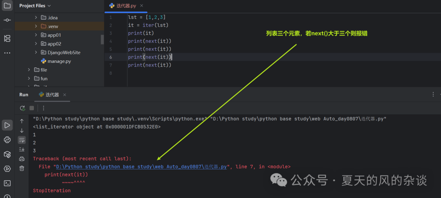The width and height of the screenshot is (441, 198).
Task: Show more tool windows ellipsis
Action: click(7, 53)
